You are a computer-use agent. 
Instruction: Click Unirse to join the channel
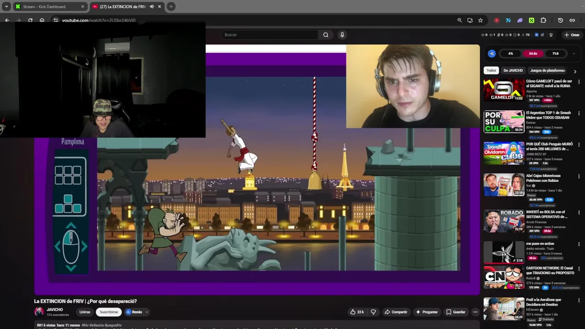coord(85,312)
